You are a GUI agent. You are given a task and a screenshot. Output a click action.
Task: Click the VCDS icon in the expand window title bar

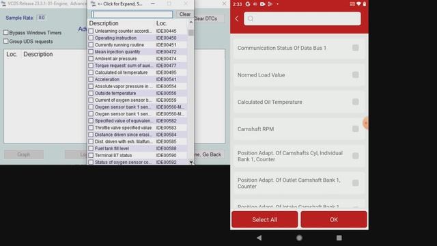point(93,3)
